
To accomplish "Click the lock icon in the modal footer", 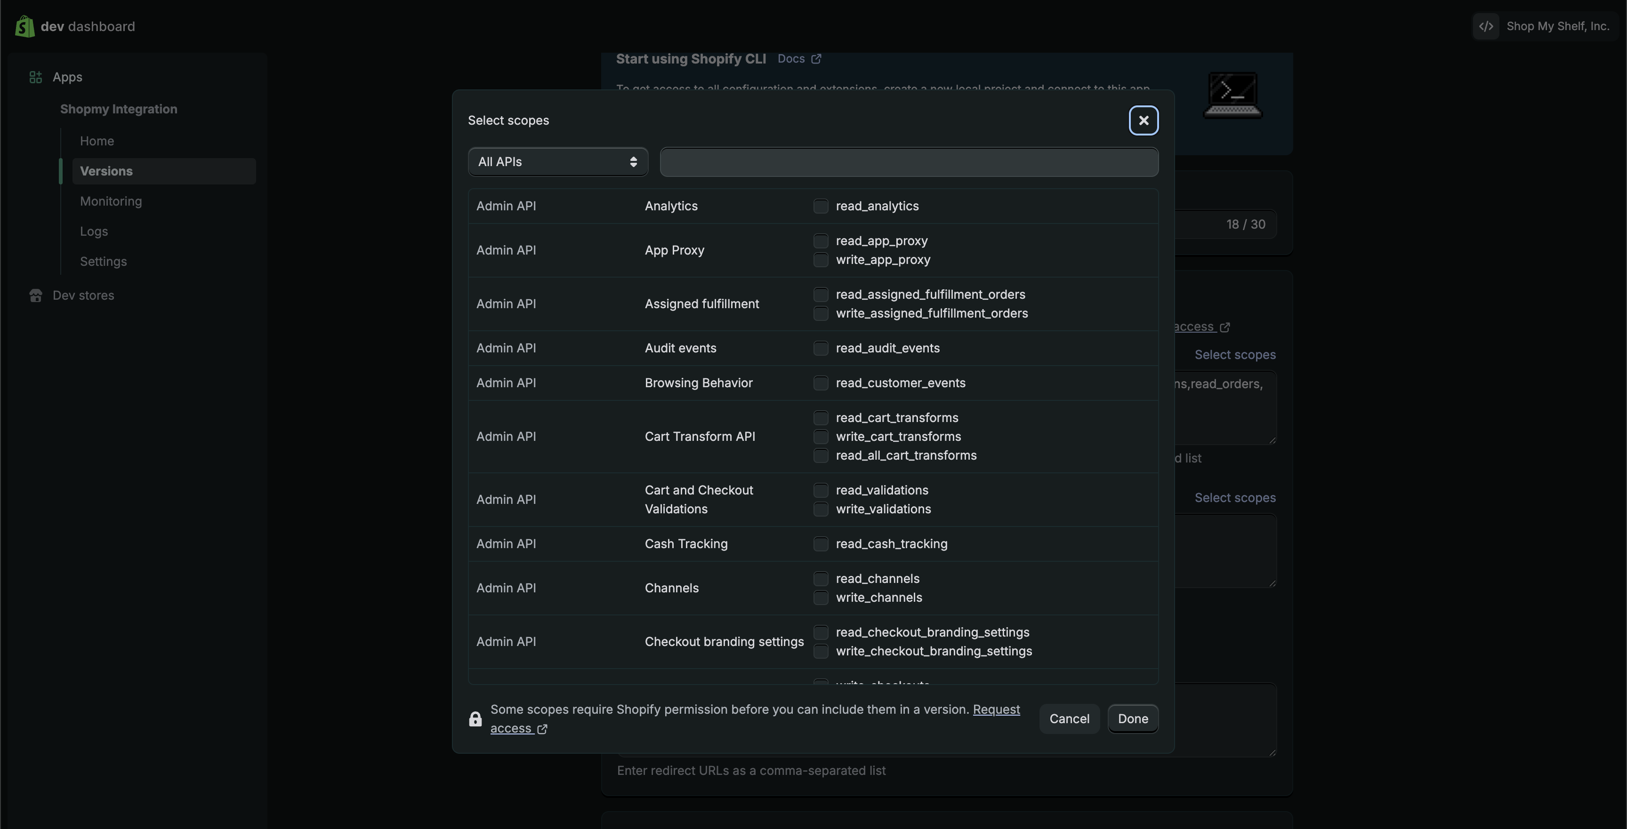I will tap(475, 718).
